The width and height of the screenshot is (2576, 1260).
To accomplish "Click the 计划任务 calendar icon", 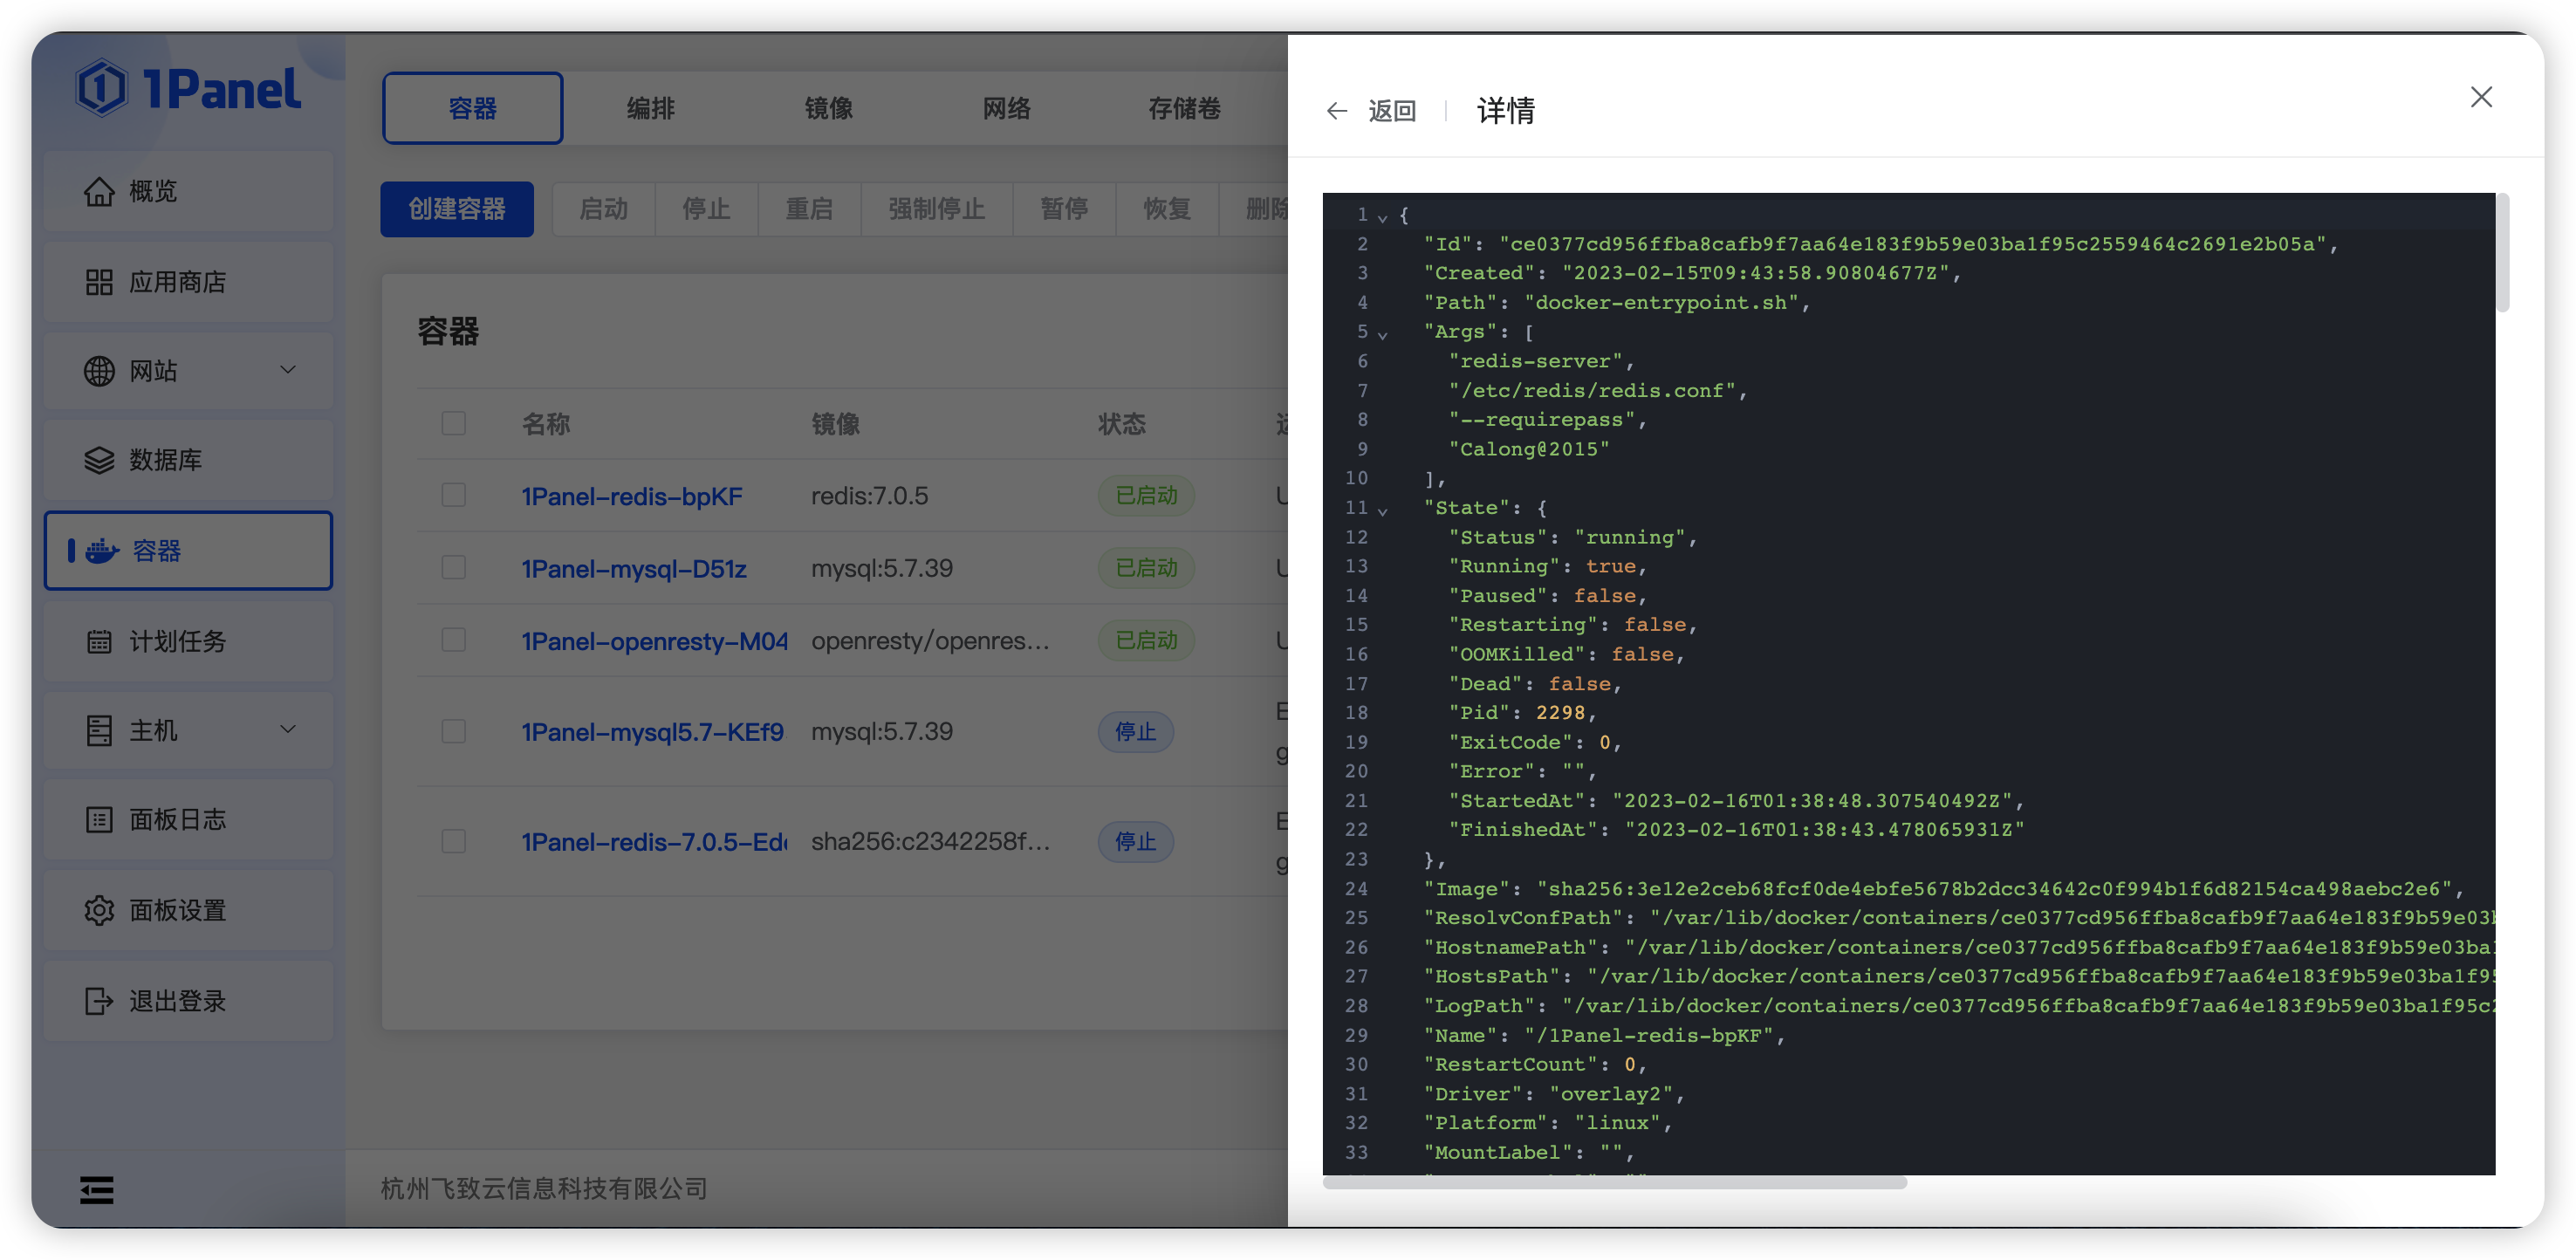I will 98,641.
